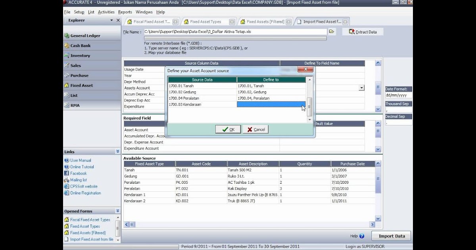Select the '1700.02, Gedung' Define to cell
The width and height of the screenshot is (476, 250).
tap(271, 92)
